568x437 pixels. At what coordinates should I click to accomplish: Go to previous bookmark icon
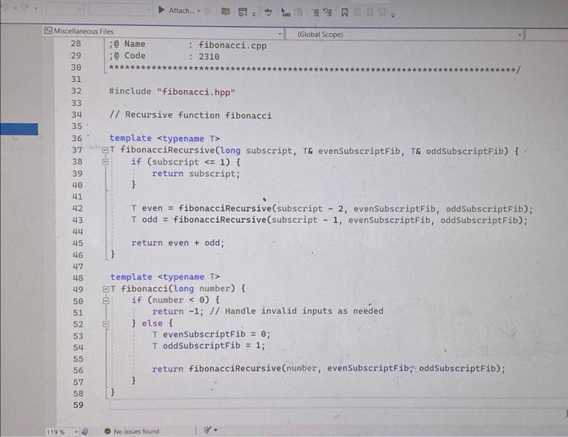(x=357, y=14)
